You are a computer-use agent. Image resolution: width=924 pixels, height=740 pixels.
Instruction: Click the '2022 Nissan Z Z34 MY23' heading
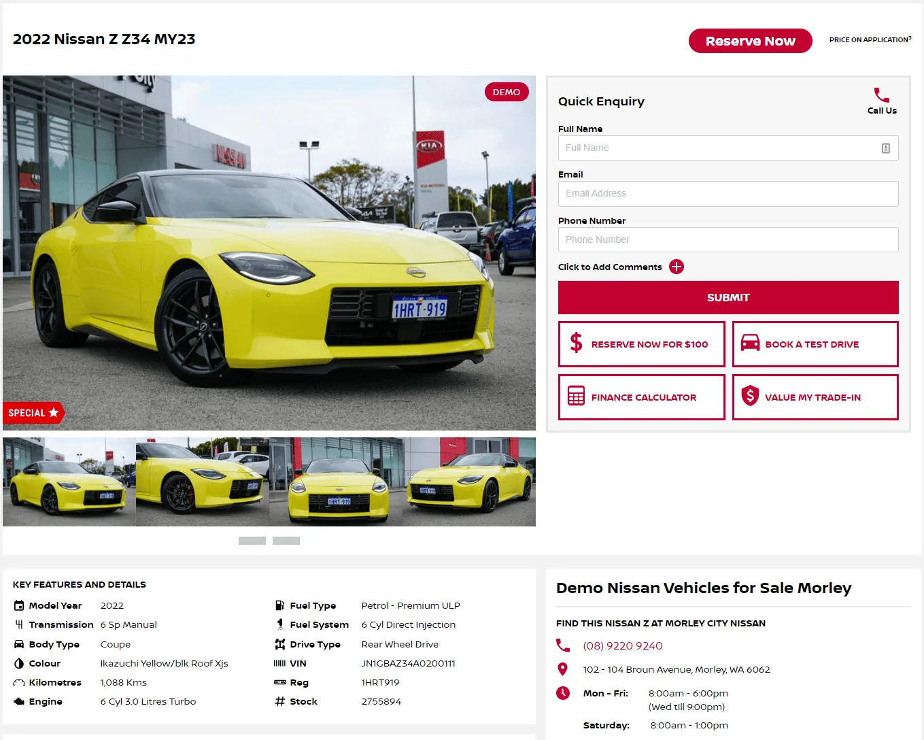(x=104, y=39)
